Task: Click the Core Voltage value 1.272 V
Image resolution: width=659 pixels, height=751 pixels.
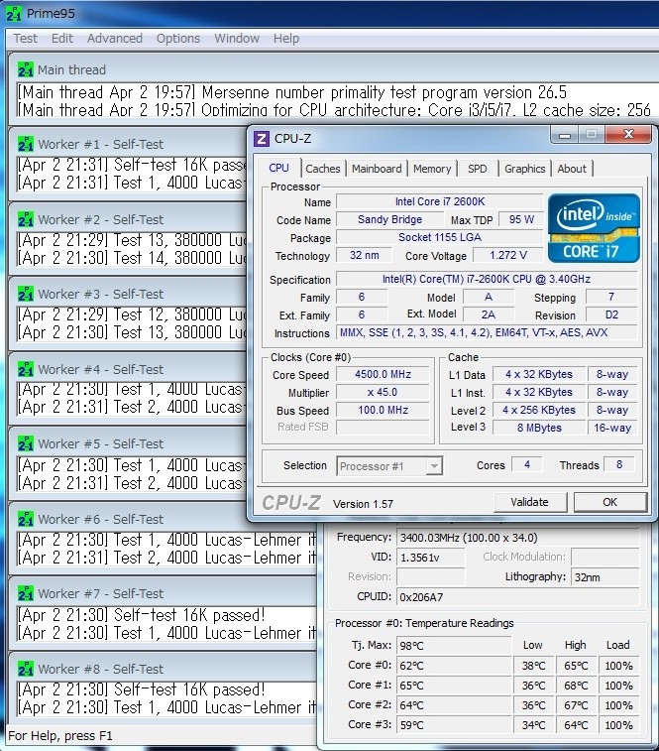Action: coord(507,255)
